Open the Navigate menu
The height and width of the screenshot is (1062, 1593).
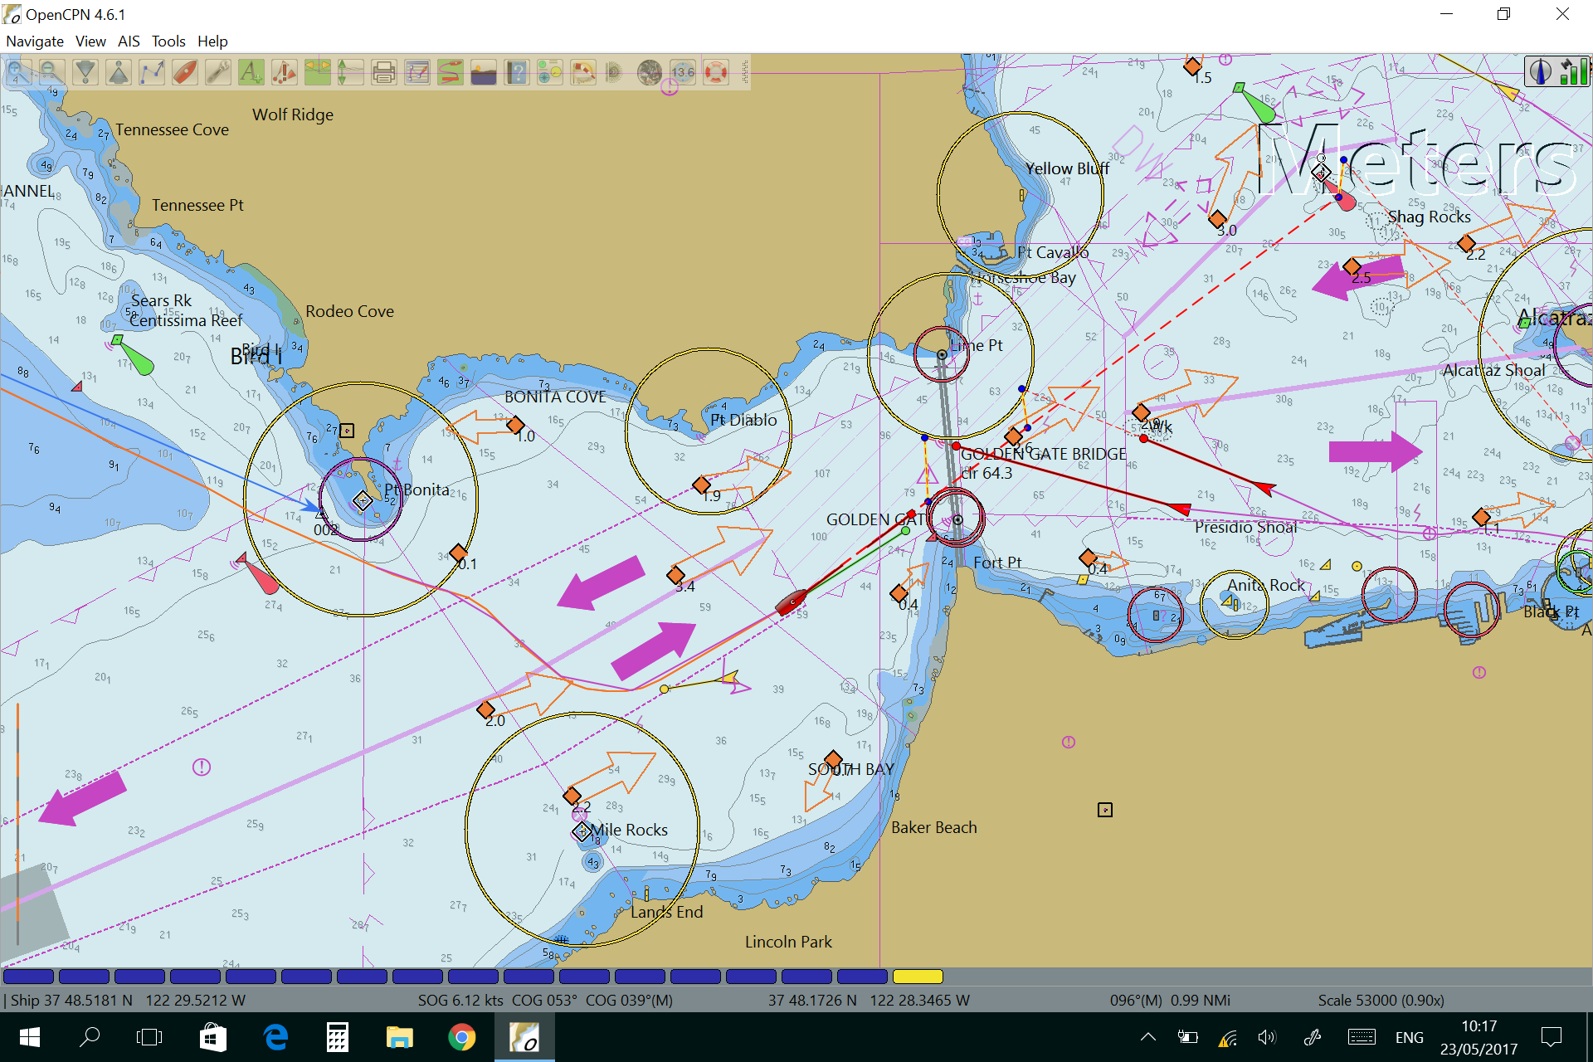tap(35, 41)
